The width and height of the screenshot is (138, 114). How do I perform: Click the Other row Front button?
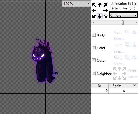coord(118,58)
